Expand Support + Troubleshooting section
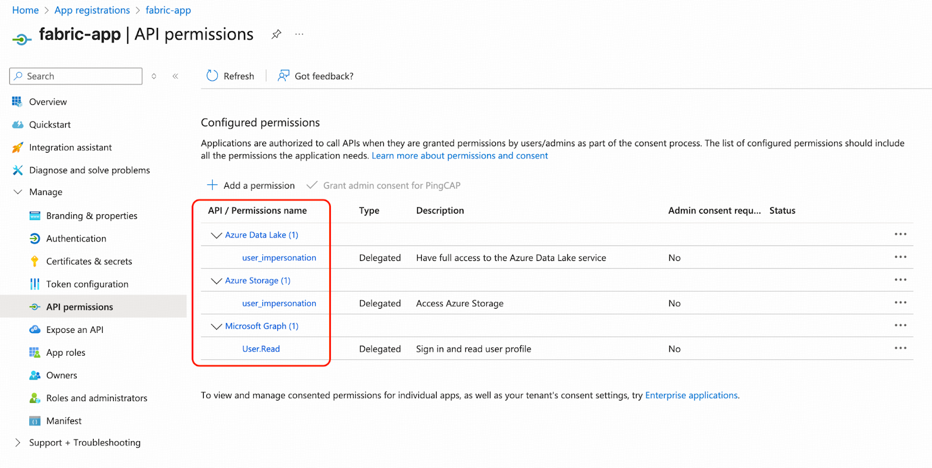932x468 pixels. (17, 442)
